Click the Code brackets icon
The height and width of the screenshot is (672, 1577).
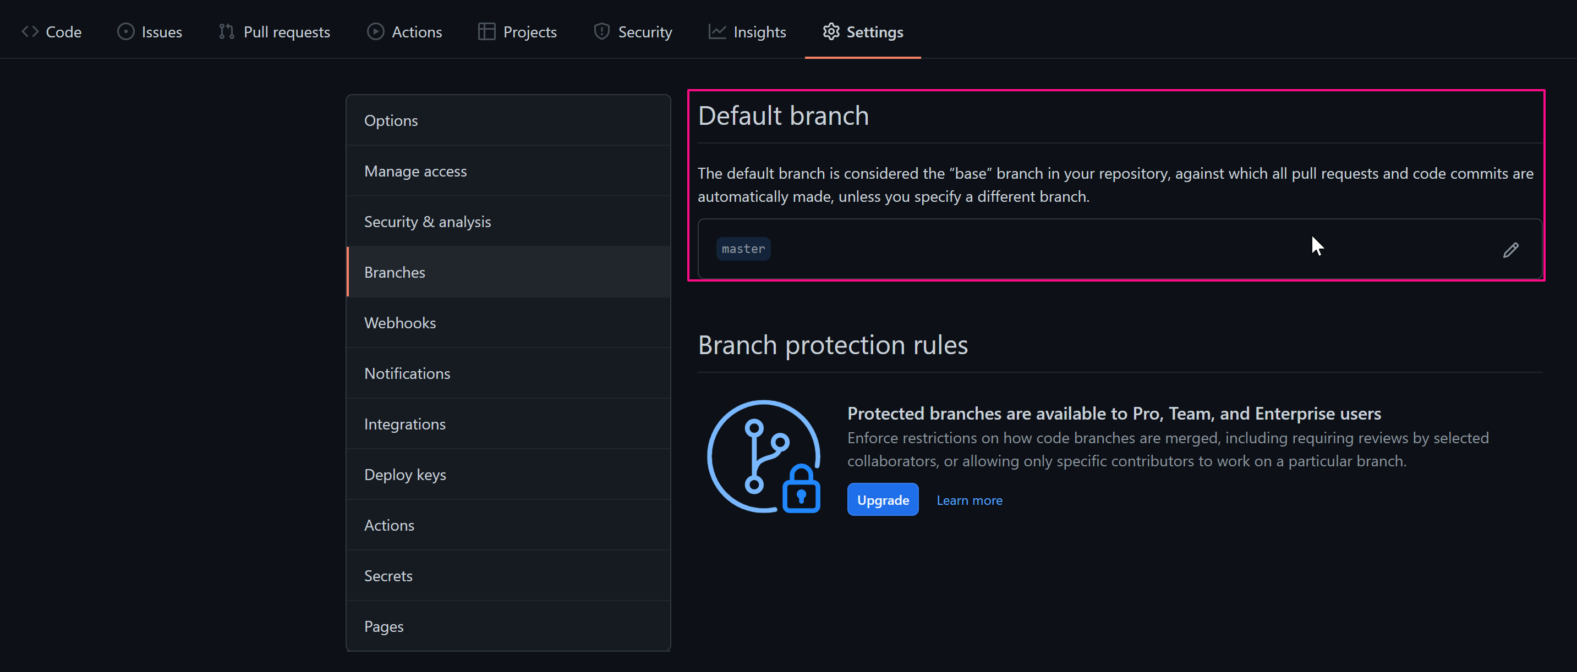[30, 32]
